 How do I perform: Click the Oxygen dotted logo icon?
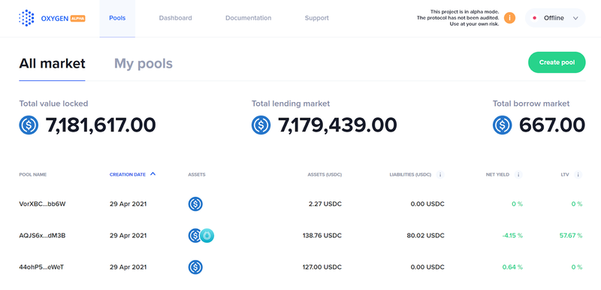point(26,18)
